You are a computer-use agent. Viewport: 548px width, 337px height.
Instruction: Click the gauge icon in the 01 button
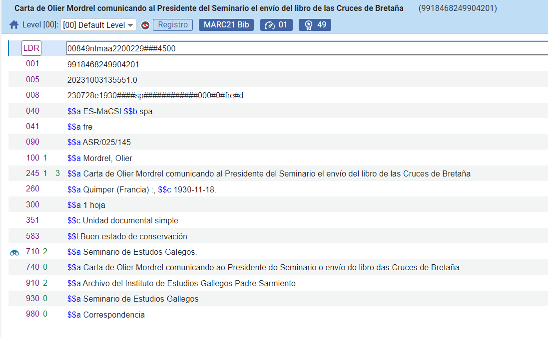point(269,25)
